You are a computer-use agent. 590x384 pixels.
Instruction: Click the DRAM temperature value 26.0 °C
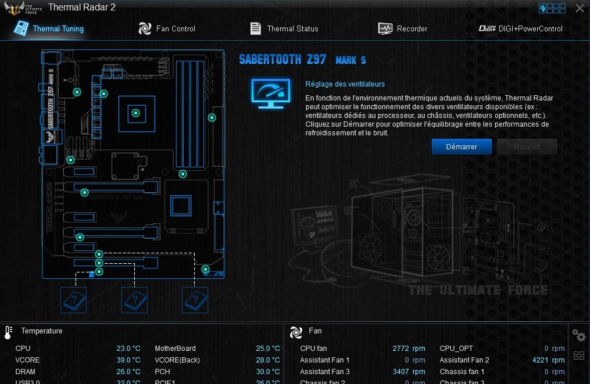point(128,372)
